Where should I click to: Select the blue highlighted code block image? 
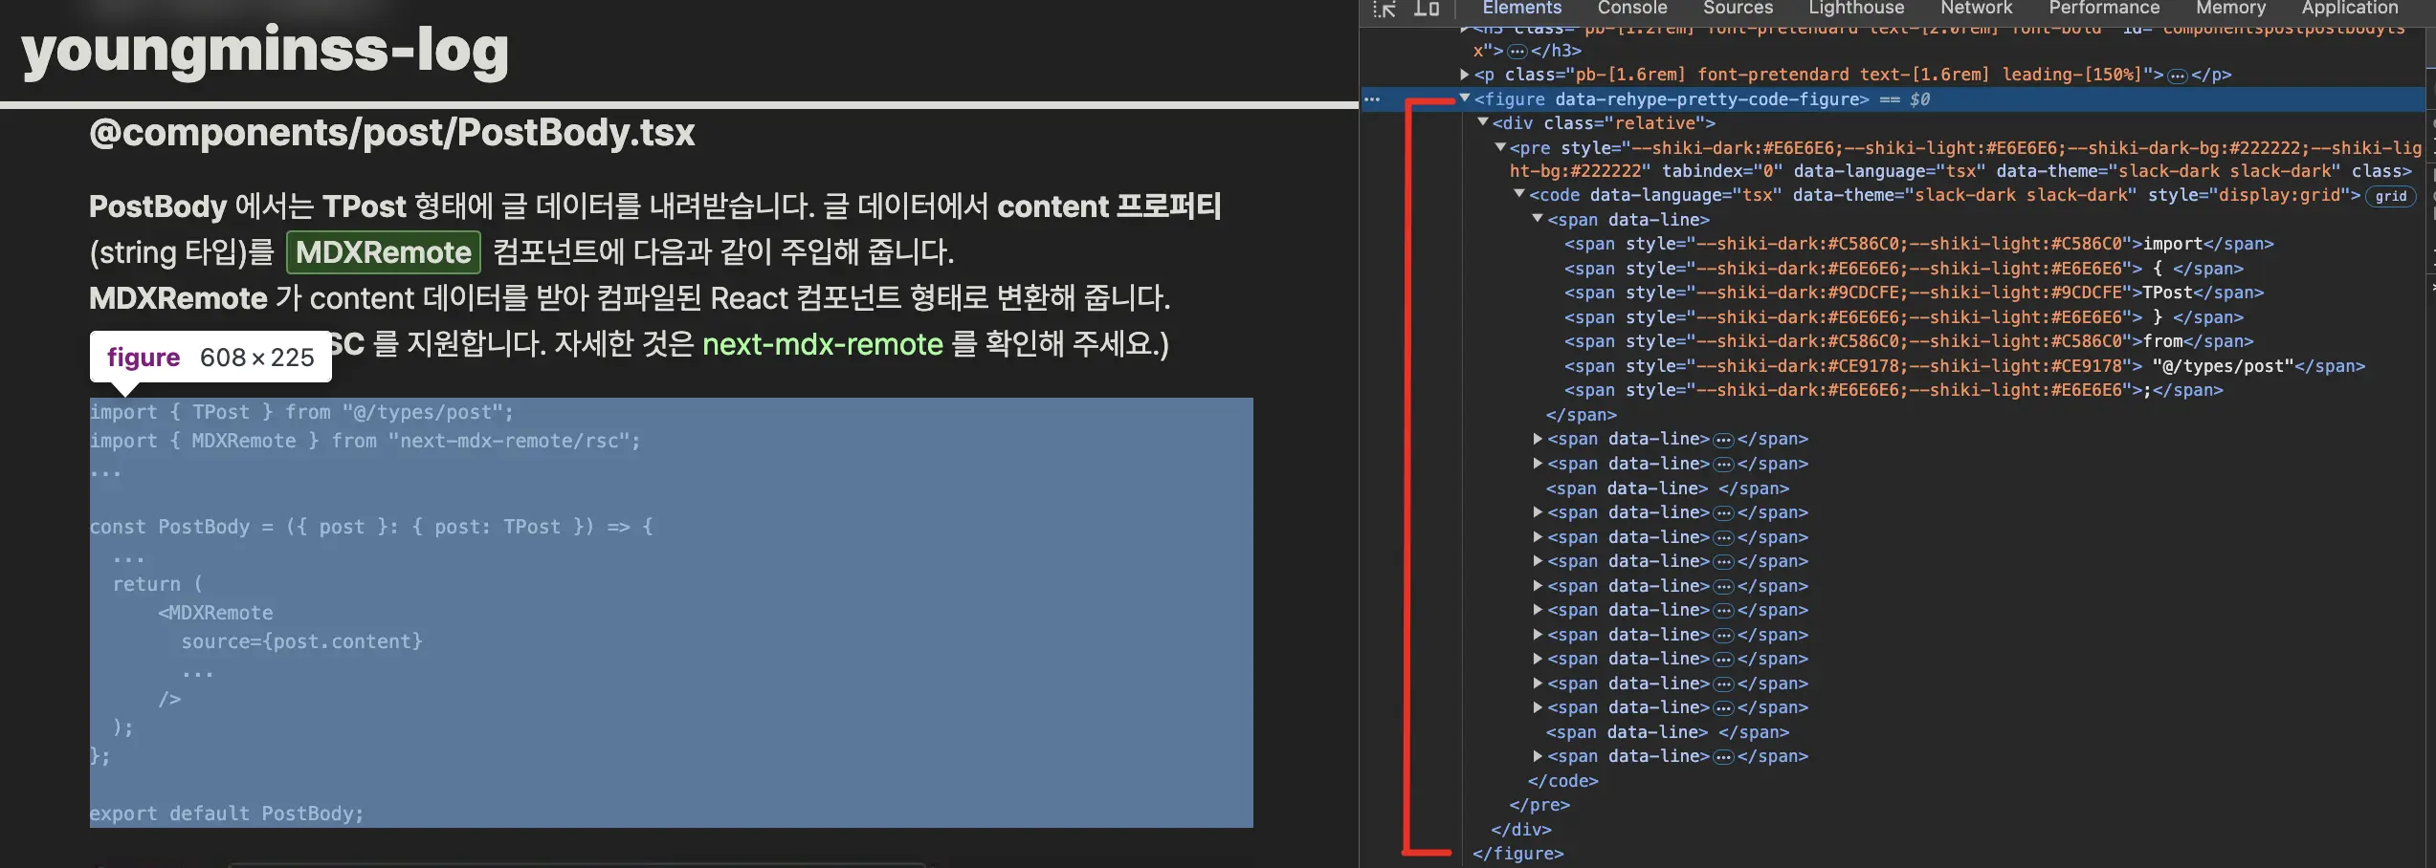(x=670, y=612)
